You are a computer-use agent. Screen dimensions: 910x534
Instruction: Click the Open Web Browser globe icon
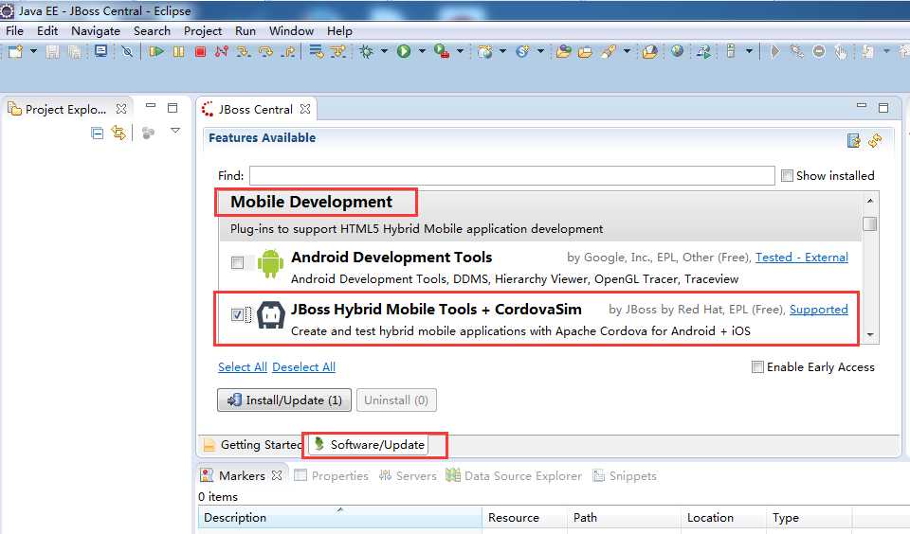pyautogui.click(x=677, y=51)
